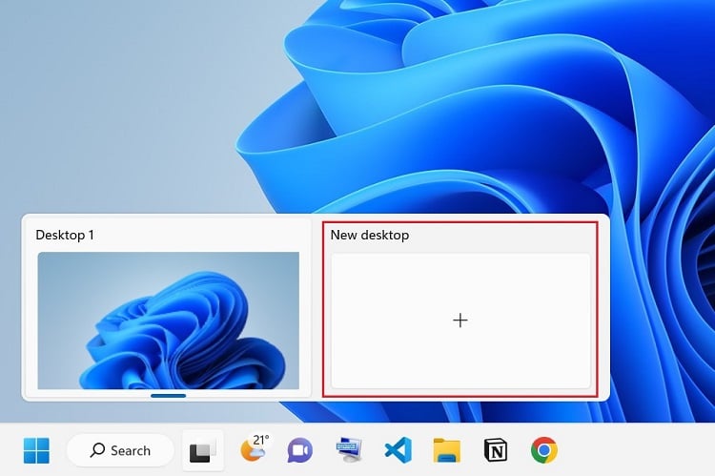Image resolution: width=715 pixels, height=476 pixels.
Task: Select the Desktop 1 thumbnail preview
Action: [x=168, y=321]
